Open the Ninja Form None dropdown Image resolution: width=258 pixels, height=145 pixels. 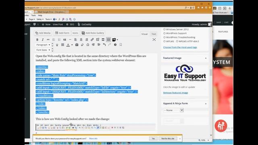(x=173, y=110)
